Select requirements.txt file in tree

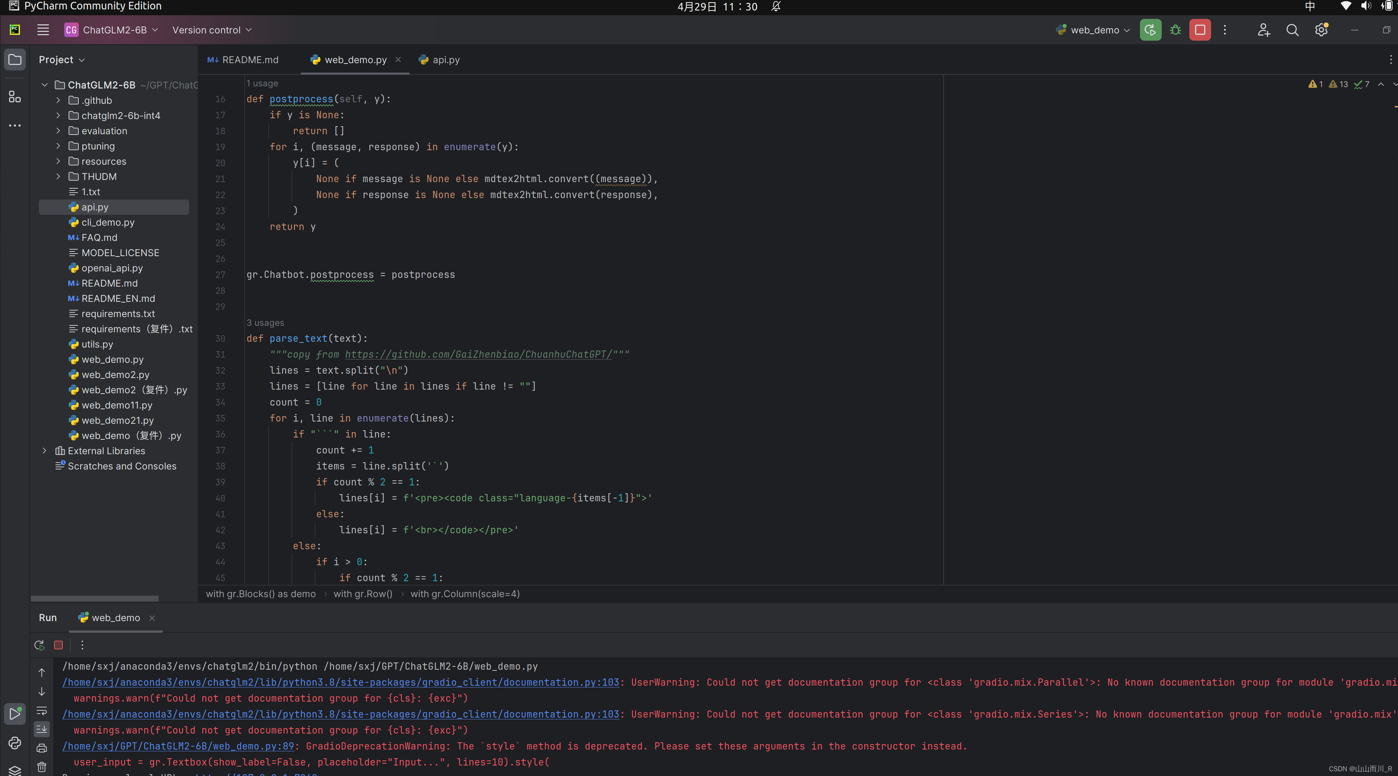pyautogui.click(x=118, y=314)
